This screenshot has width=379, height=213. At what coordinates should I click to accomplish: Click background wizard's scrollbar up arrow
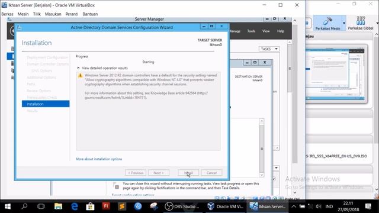click(x=262, y=121)
